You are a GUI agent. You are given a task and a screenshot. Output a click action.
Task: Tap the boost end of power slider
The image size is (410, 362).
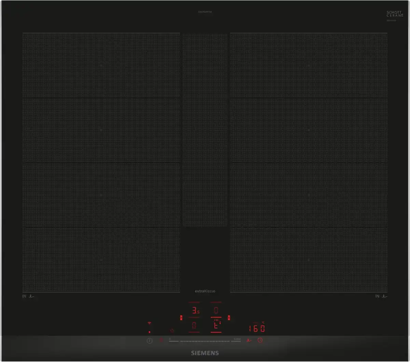237,340
